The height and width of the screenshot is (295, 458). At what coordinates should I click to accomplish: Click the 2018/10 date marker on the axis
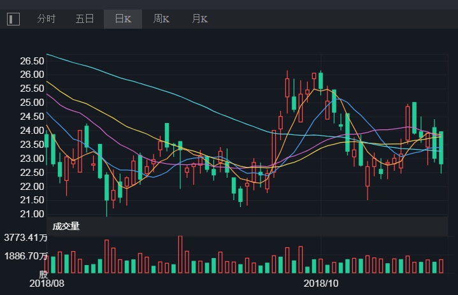tap(320, 283)
